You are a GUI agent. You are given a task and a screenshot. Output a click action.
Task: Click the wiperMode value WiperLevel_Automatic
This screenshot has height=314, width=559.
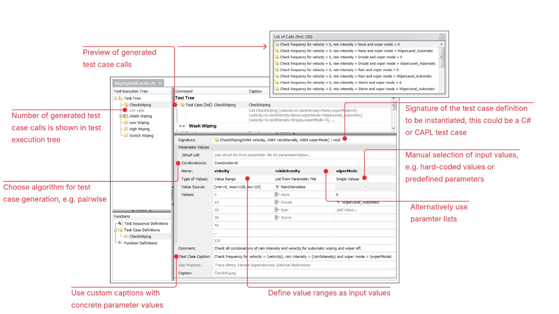point(360,202)
